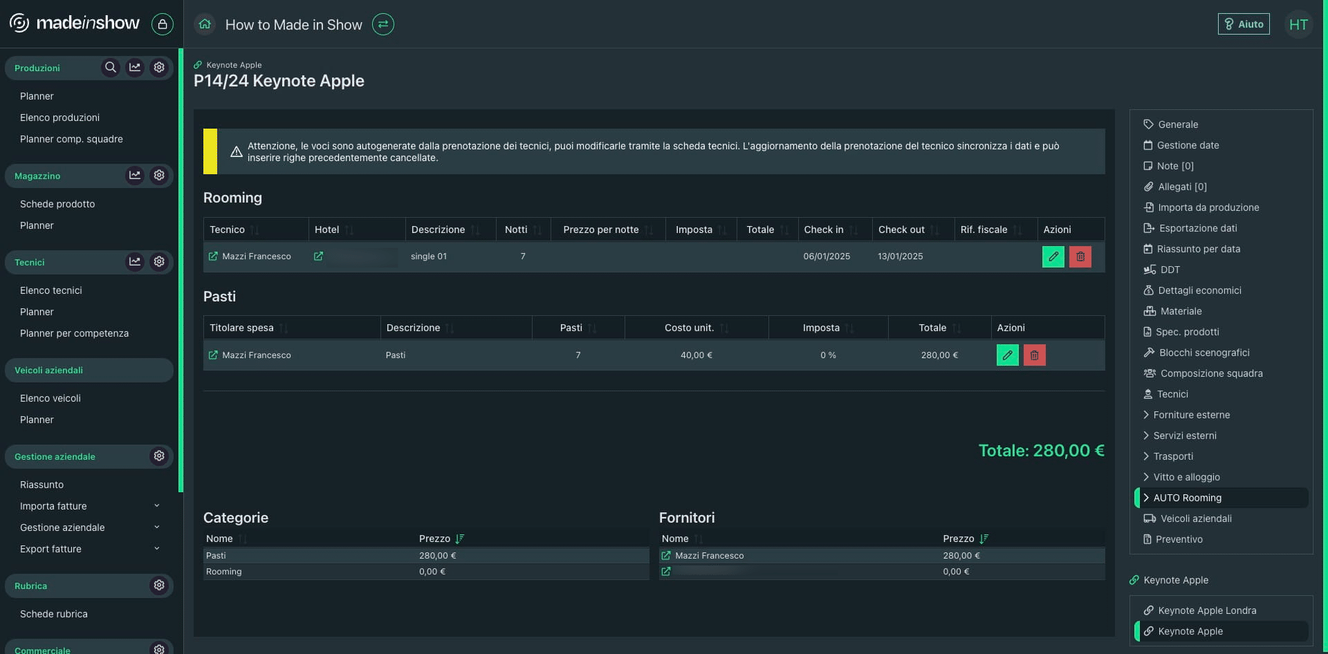Click the Aiuto help button
Image resolution: width=1328 pixels, height=654 pixels.
1244,24
